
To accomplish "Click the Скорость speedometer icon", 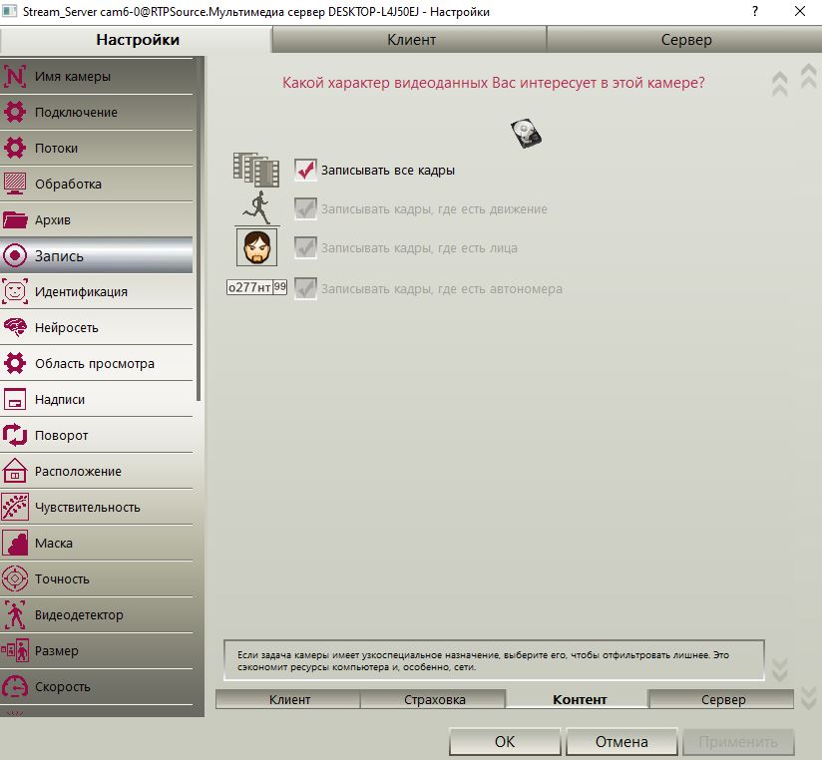I will [x=15, y=686].
